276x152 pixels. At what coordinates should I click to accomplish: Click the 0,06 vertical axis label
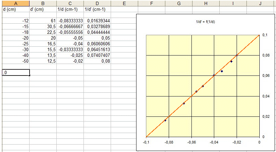click(x=266, y=76)
